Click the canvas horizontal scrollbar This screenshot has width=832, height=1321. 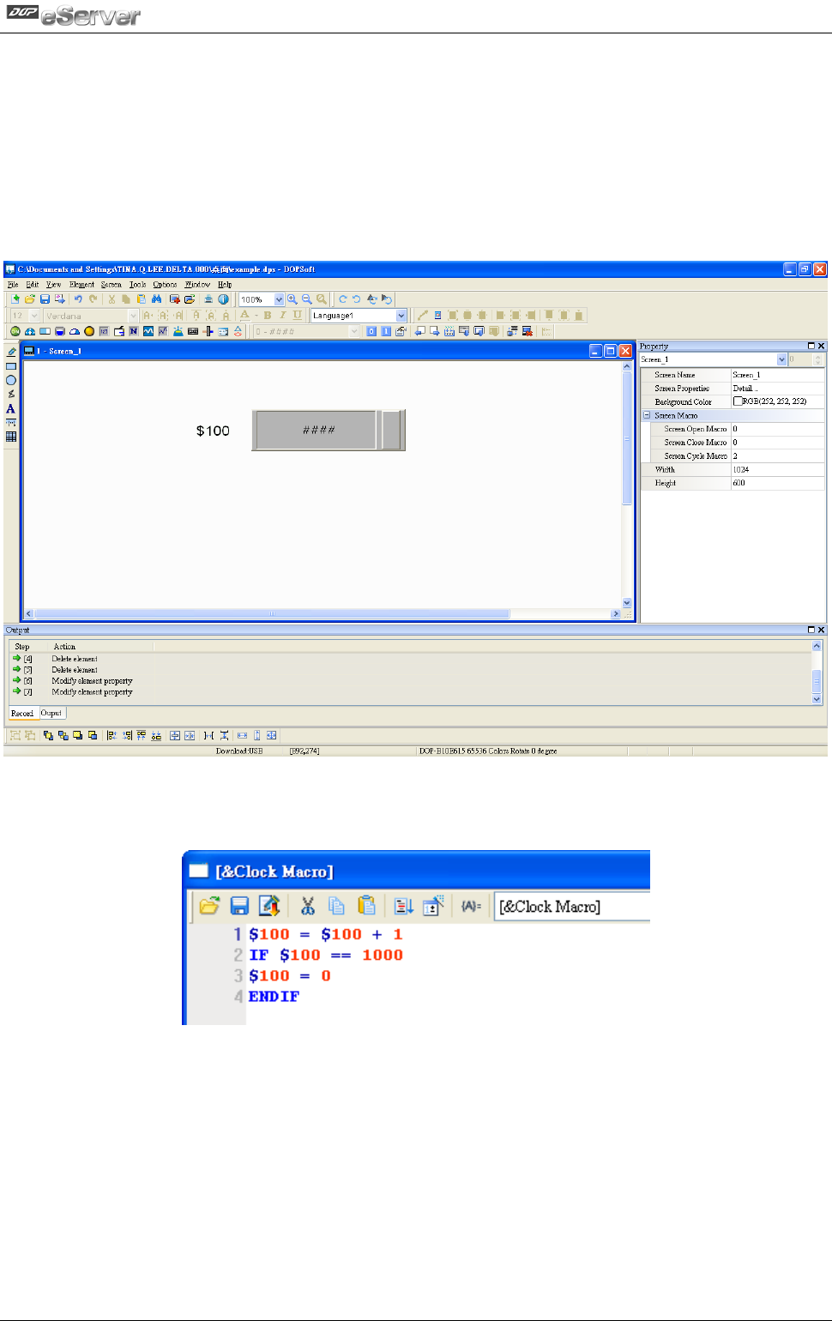click(322, 613)
